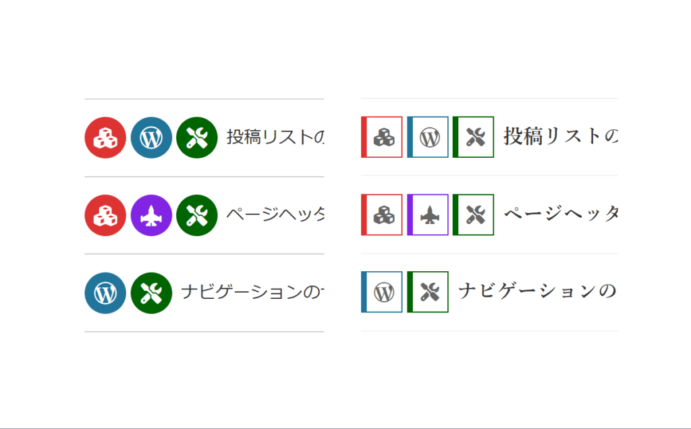Open the 投稿リスト link next to circular icons
The height and width of the screenshot is (429, 691).
(275, 138)
